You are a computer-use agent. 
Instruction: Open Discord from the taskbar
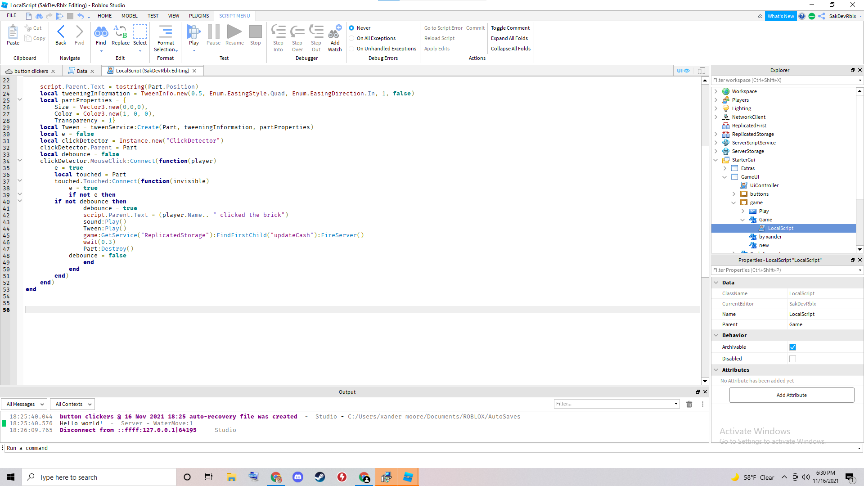pyautogui.click(x=298, y=477)
